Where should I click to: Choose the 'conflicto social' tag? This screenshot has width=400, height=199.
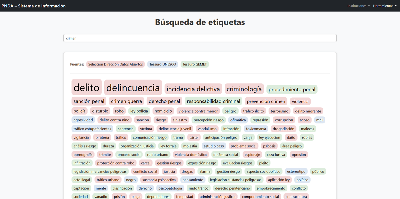point(145,171)
